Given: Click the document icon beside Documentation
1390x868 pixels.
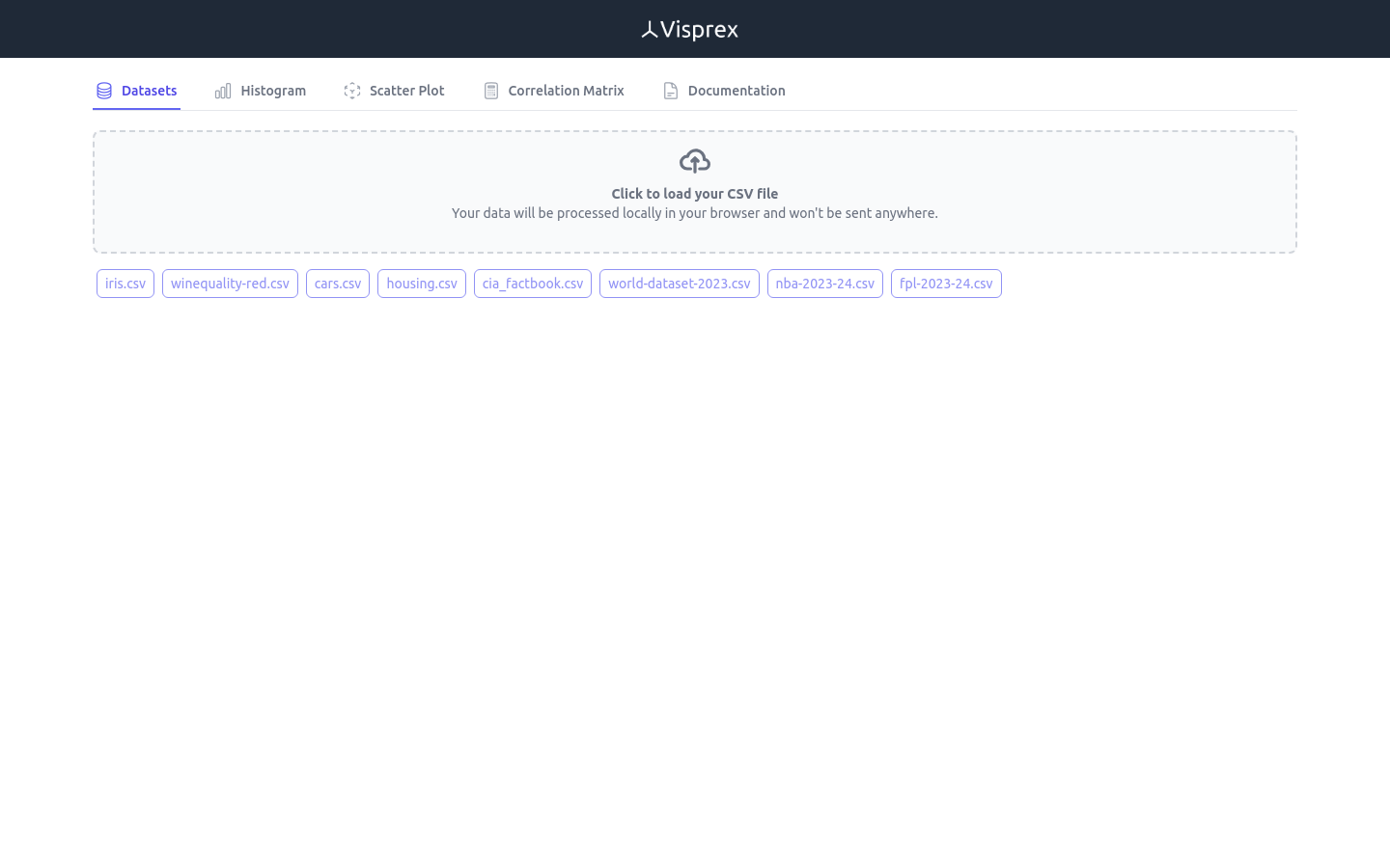Looking at the screenshot, I should (671, 90).
